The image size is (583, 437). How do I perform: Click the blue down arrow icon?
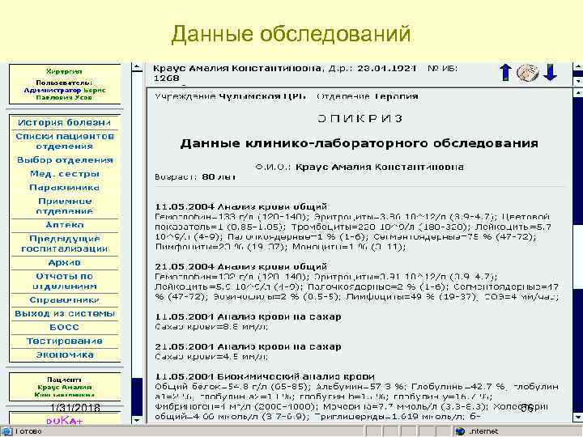coord(550,73)
